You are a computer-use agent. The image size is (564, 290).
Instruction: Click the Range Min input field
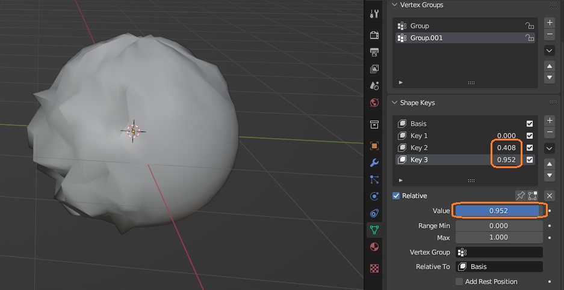(498, 226)
